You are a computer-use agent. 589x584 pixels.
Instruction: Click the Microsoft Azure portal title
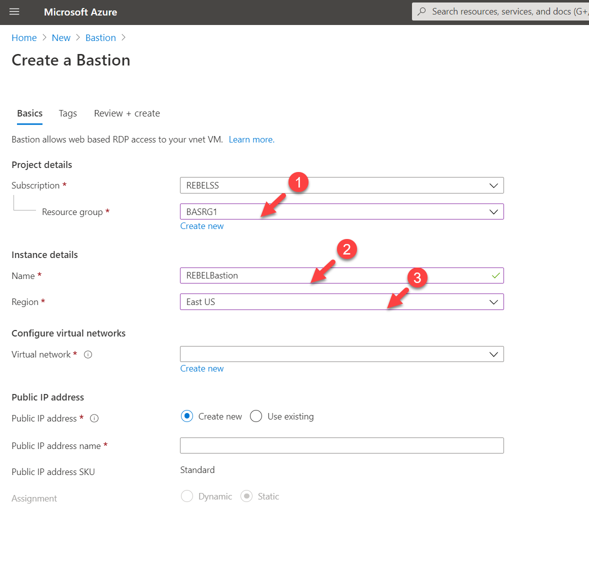(x=80, y=12)
